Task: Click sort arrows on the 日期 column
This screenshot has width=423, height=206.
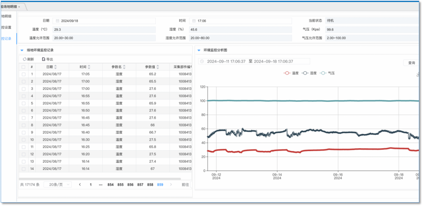Action: (x=55, y=67)
